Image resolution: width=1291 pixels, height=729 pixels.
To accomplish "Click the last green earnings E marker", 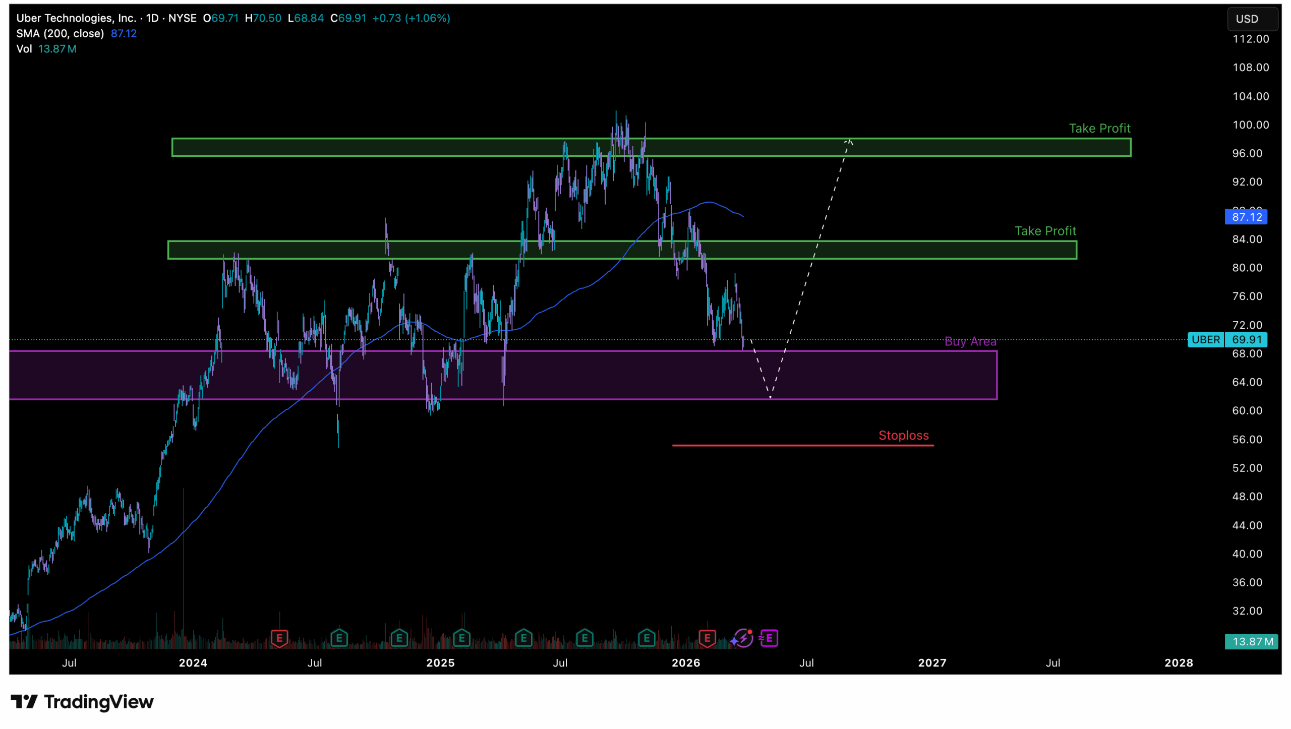I will (647, 639).
